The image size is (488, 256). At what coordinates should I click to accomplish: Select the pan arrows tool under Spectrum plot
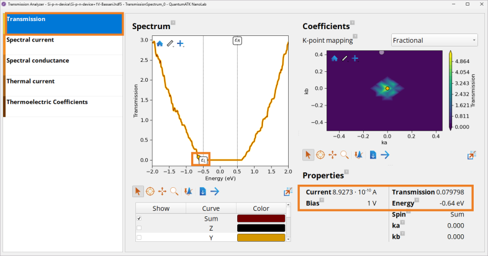click(x=162, y=192)
